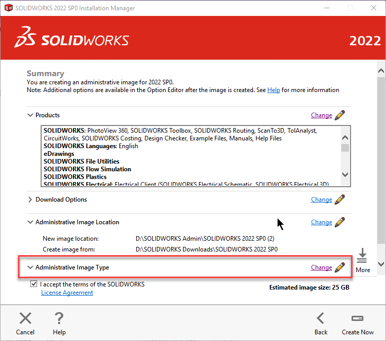Click the 3DS SOLIDWORKS logo in banner
386x341 pixels.
point(71,37)
